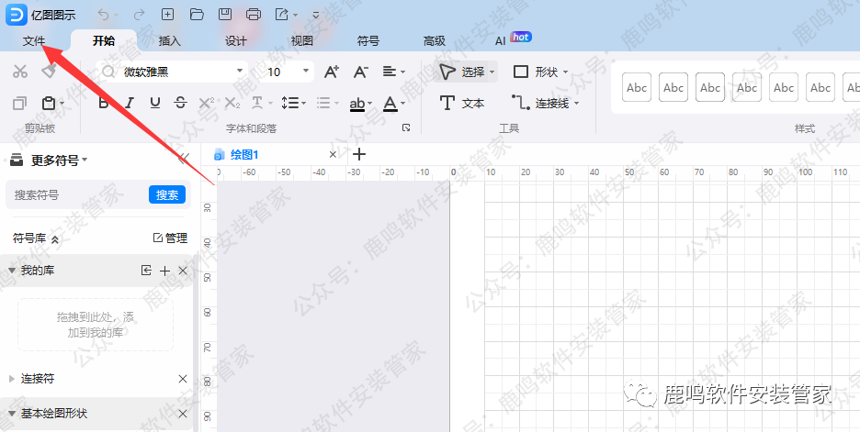860x432 pixels.
Task: Click the blue 搜索 button
Action: (x=166, y=194)
